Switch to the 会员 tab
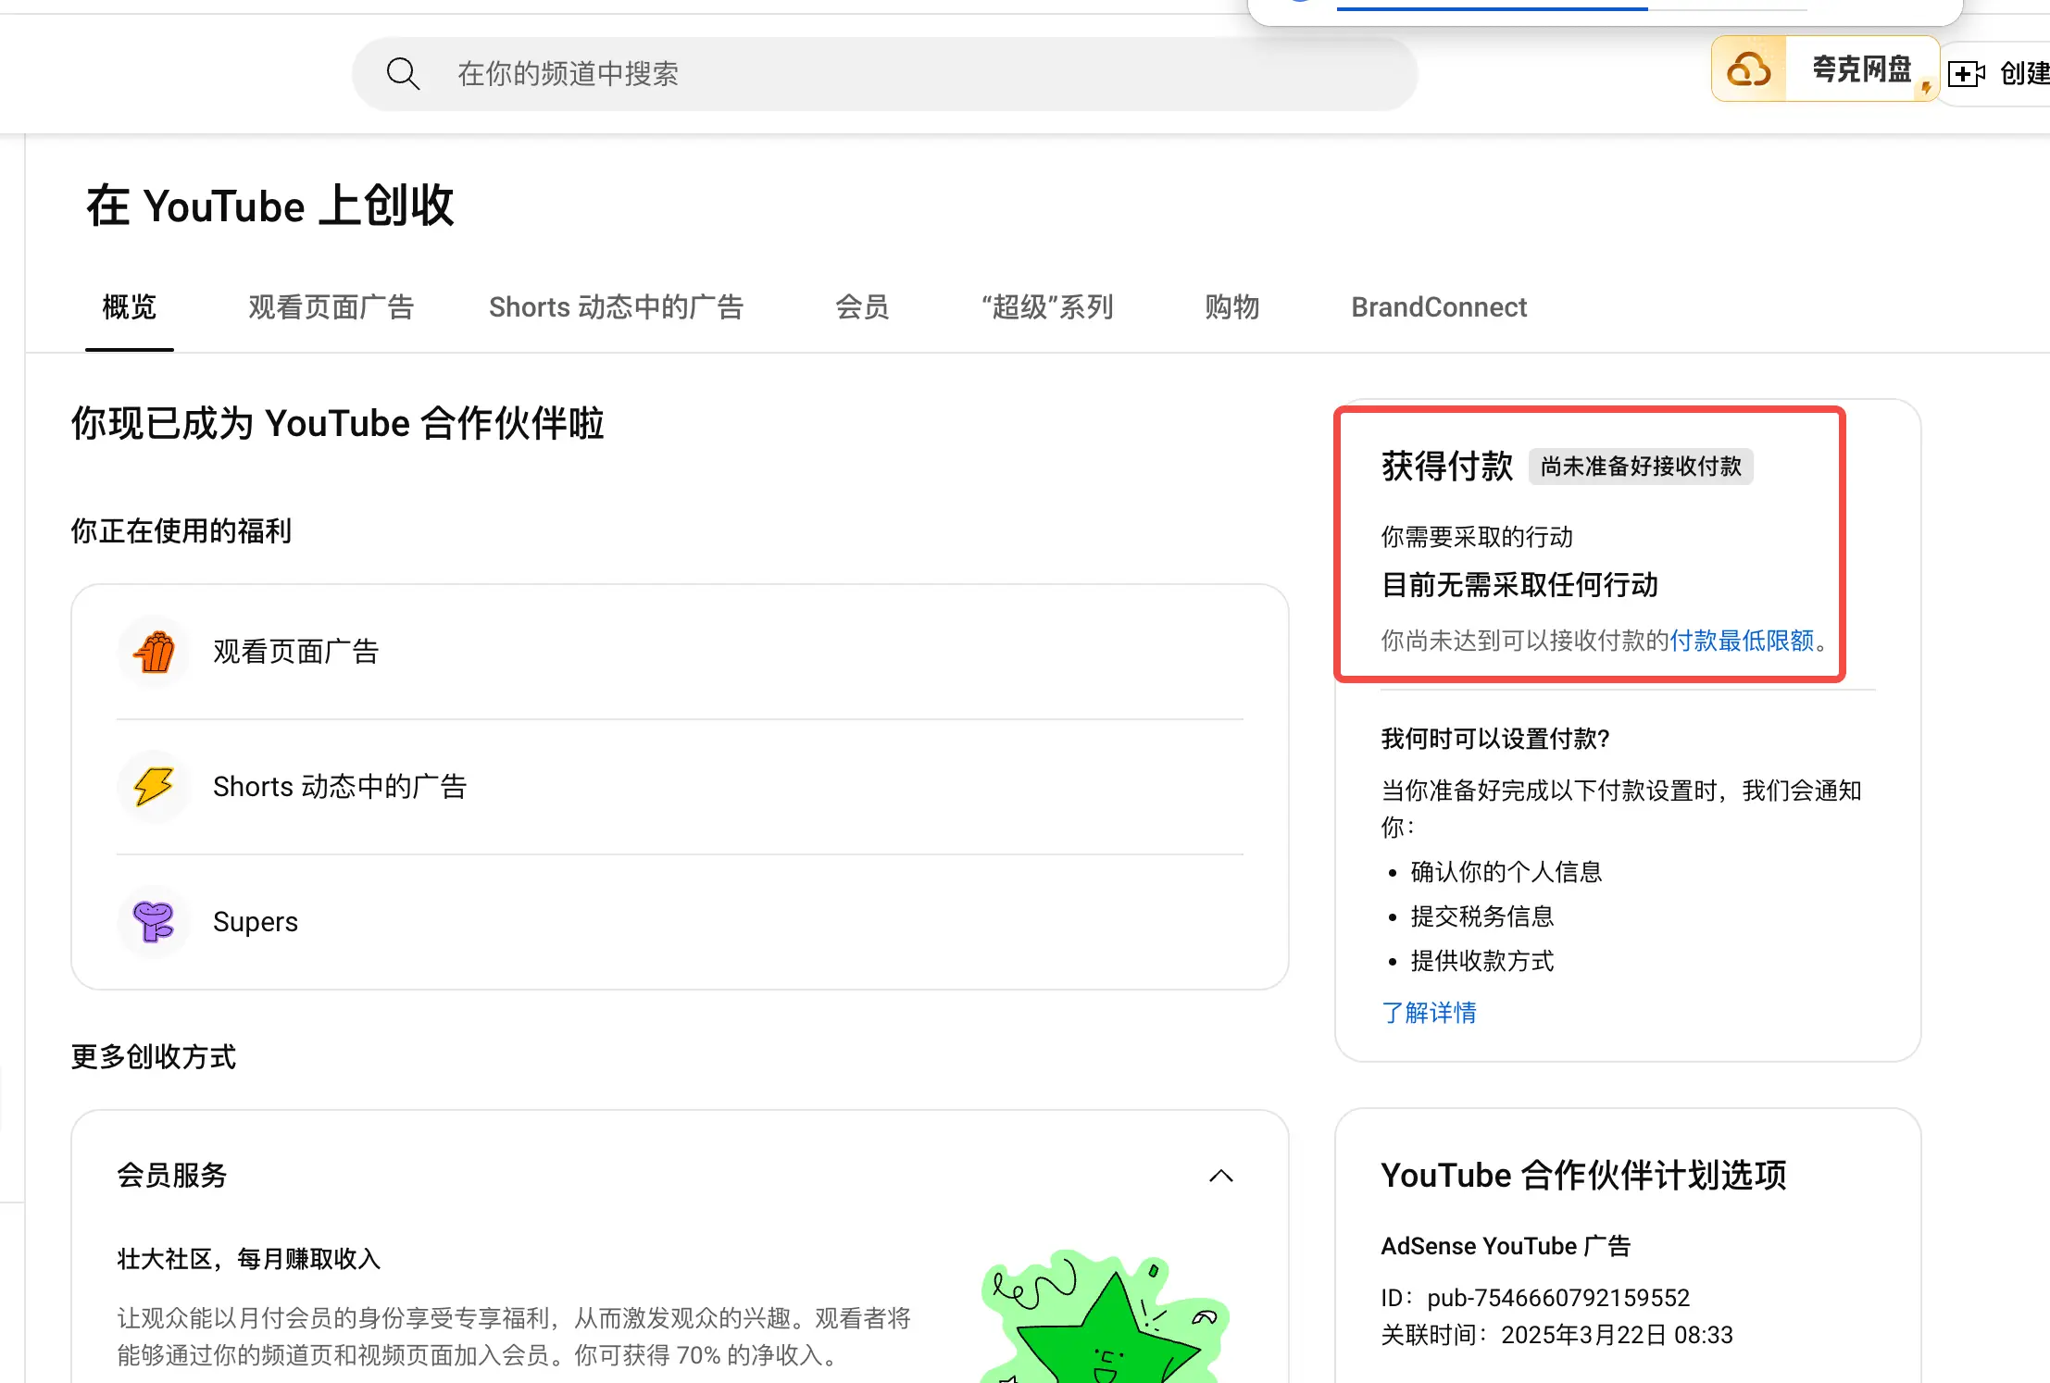This screenshot has width=2050, height=1383. click(863, 307)
